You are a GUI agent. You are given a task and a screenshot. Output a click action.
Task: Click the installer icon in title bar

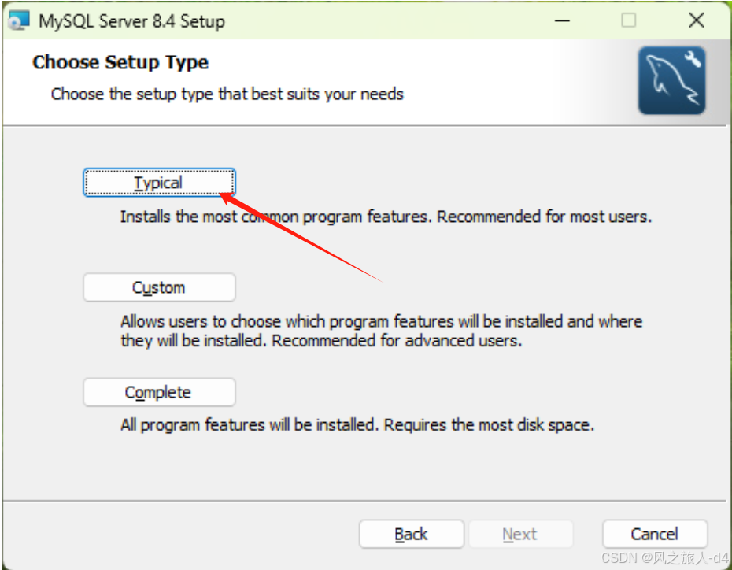(19, 20)
